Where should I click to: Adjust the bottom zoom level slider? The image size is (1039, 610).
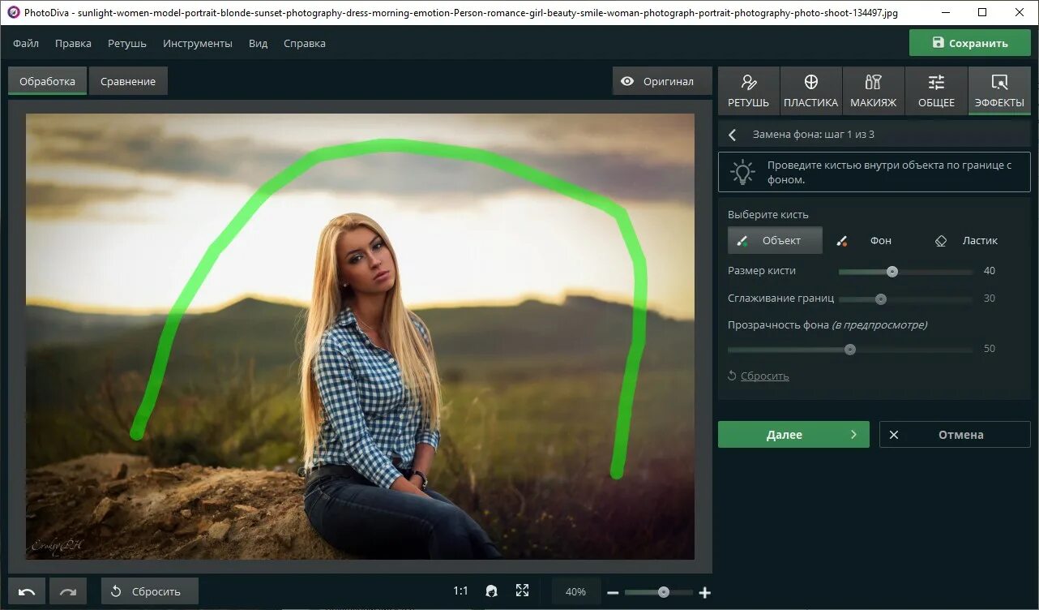point(658,592)
